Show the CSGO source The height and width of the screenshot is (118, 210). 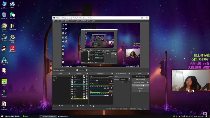coord(84,95)
